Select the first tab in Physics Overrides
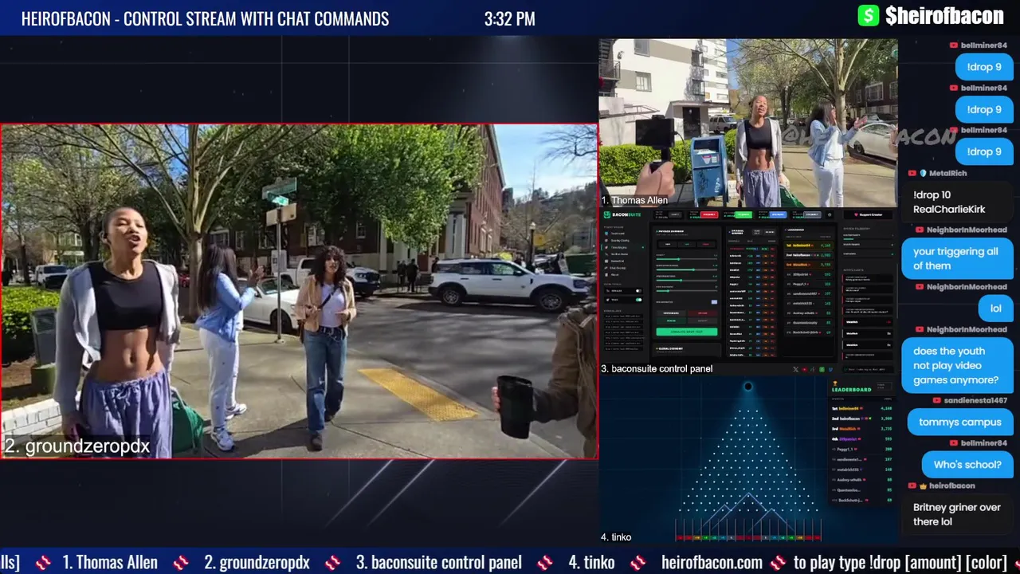Screen dimensions: 1020x574 pos(668,244)
